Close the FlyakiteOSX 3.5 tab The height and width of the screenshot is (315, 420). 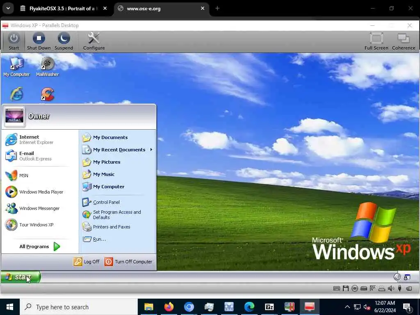click(x=105, y=9)
